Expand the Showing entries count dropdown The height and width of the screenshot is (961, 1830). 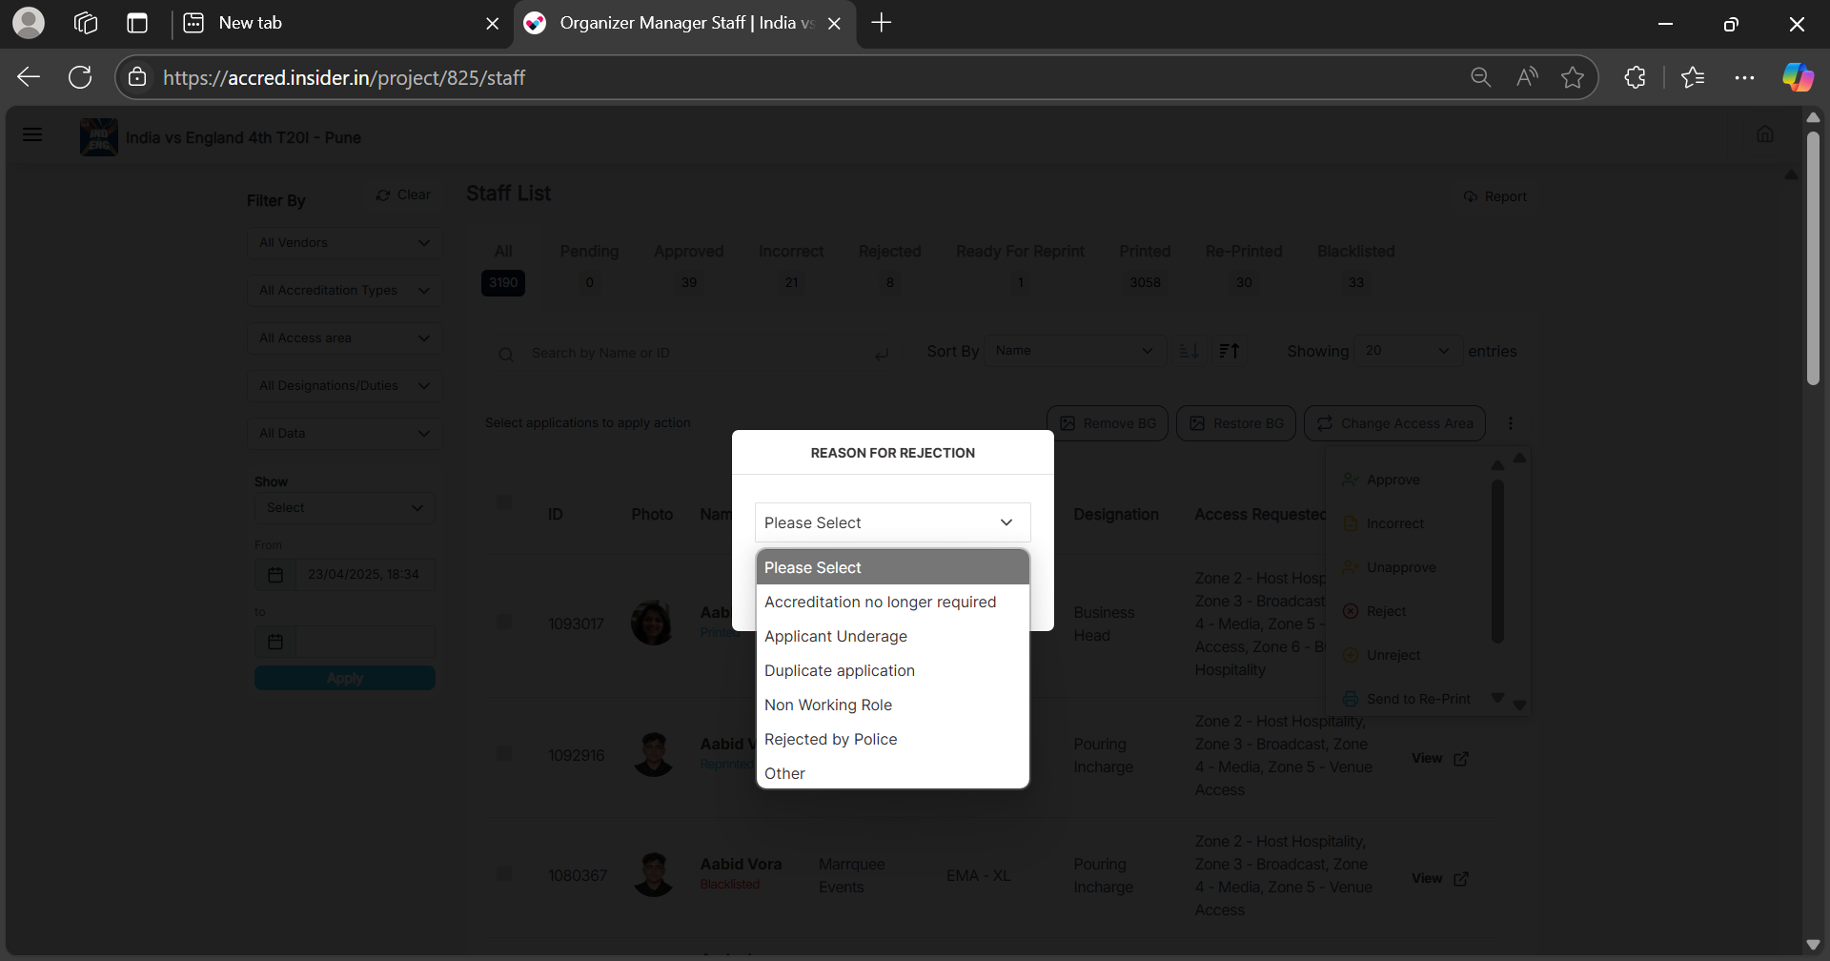pyautogui.click(x=1407, y=351)
